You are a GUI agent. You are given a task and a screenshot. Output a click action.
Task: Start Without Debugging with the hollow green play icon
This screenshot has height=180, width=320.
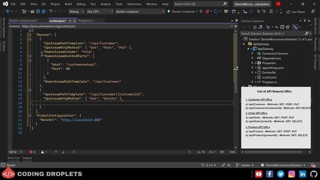point(201,11)
